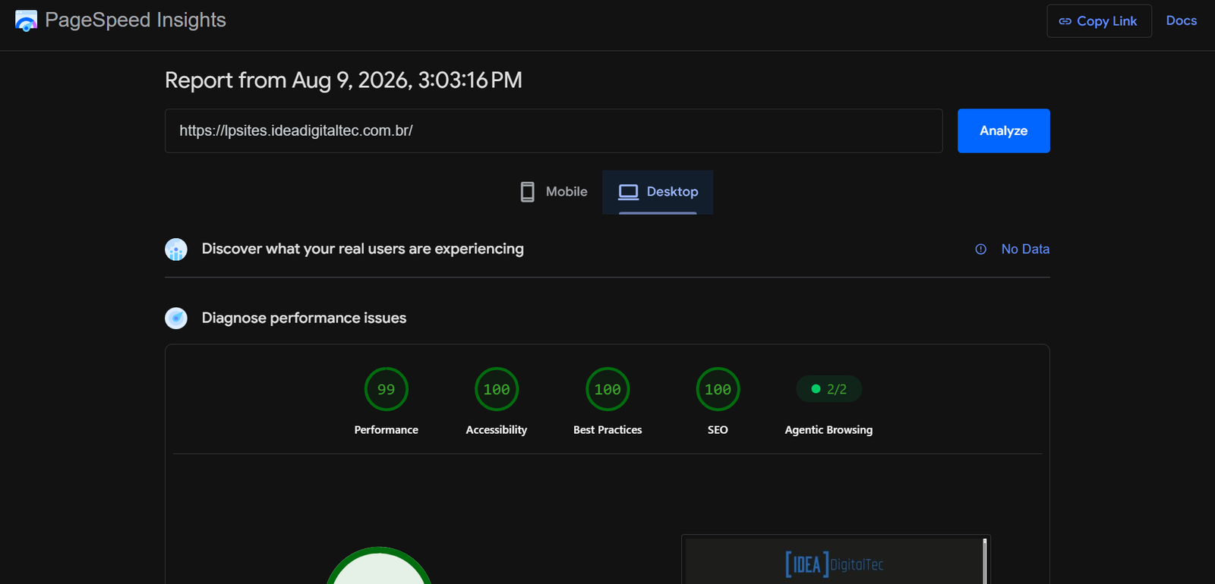Viewport: 1215px width, 584px height.
Task: Click the No Data link
Action: coord(1025,250)
